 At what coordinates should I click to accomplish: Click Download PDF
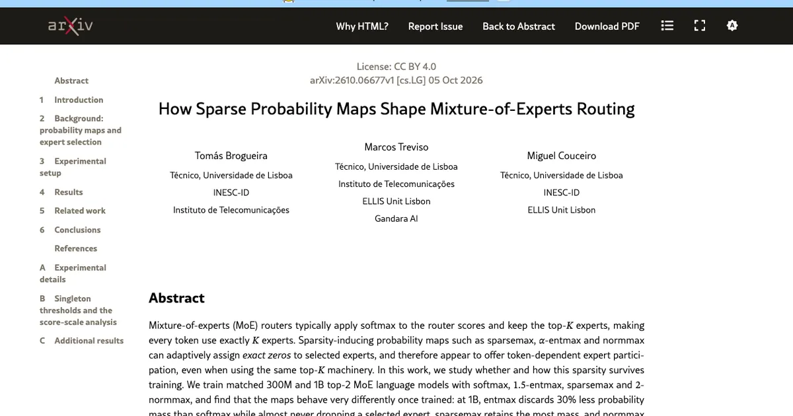[x=607, y=26]
